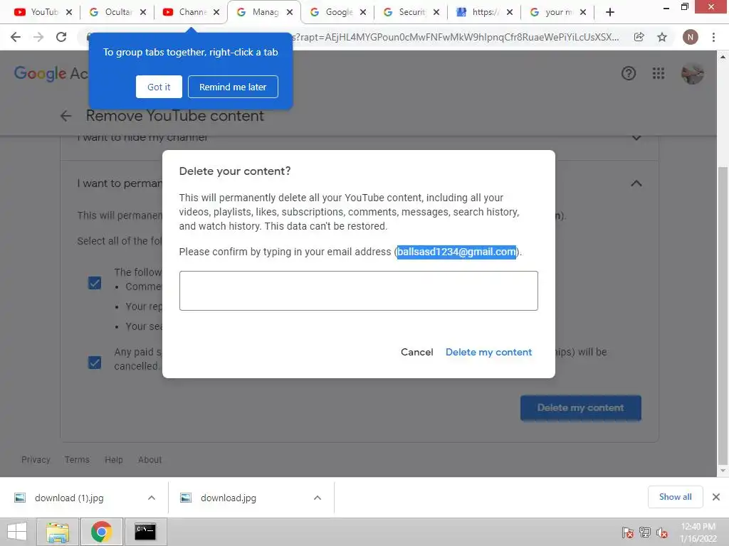Confirm Delete my content in dialog
The width and height of the screenshot is (729, 546).
point(488,352)
